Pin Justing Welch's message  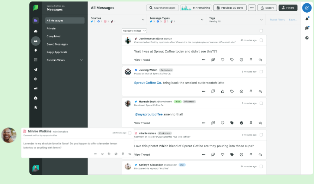click(251, 91)
